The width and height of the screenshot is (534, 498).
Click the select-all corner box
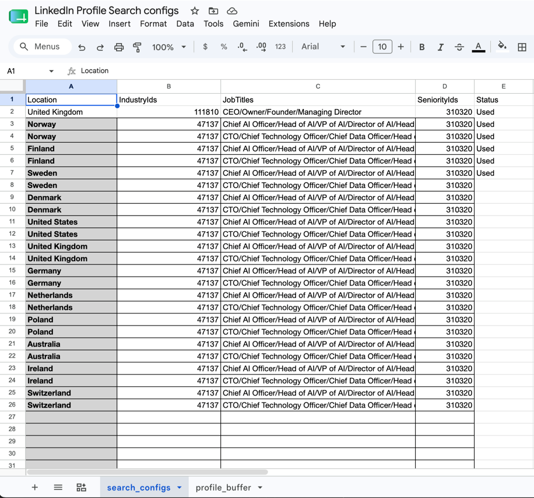point(12,86)
